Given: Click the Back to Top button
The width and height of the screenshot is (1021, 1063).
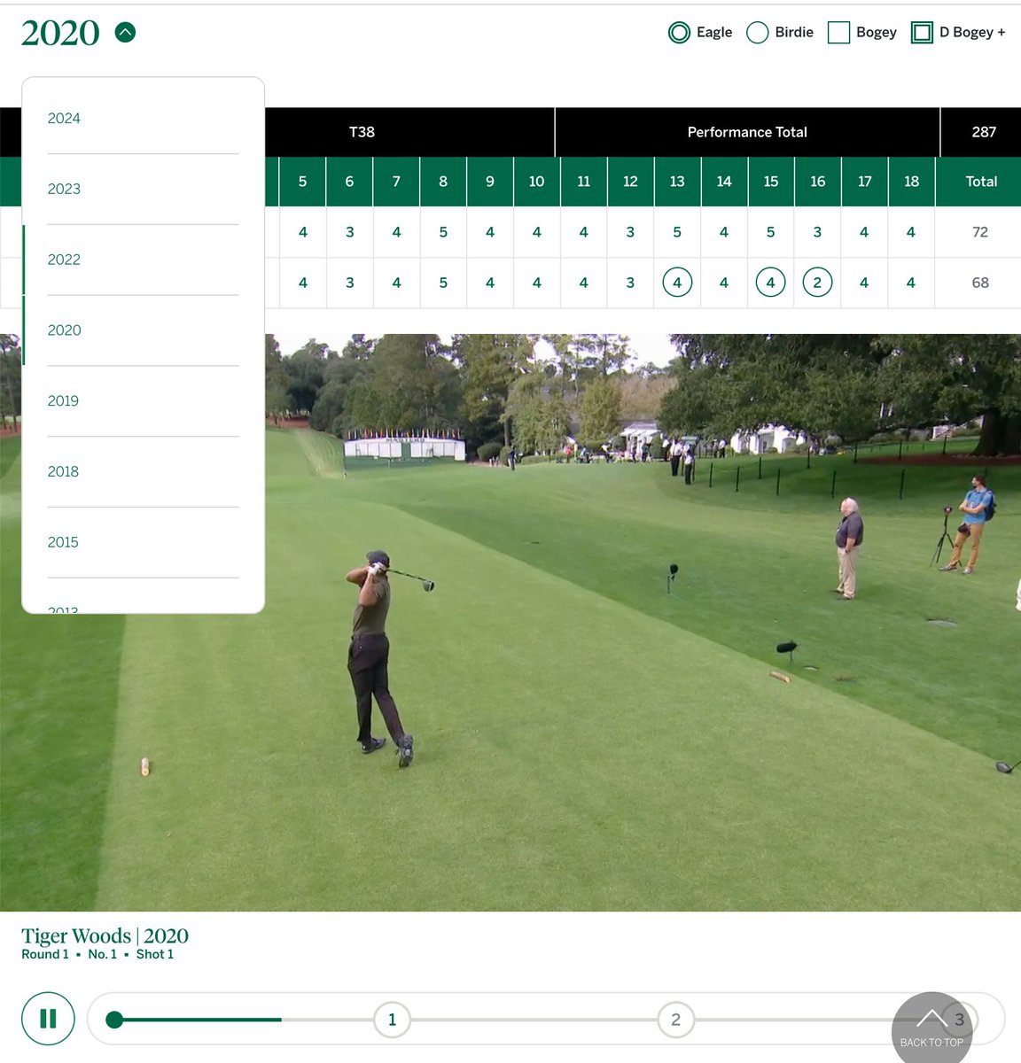Looking at the screenshot, I should [x=931, y=1028].
